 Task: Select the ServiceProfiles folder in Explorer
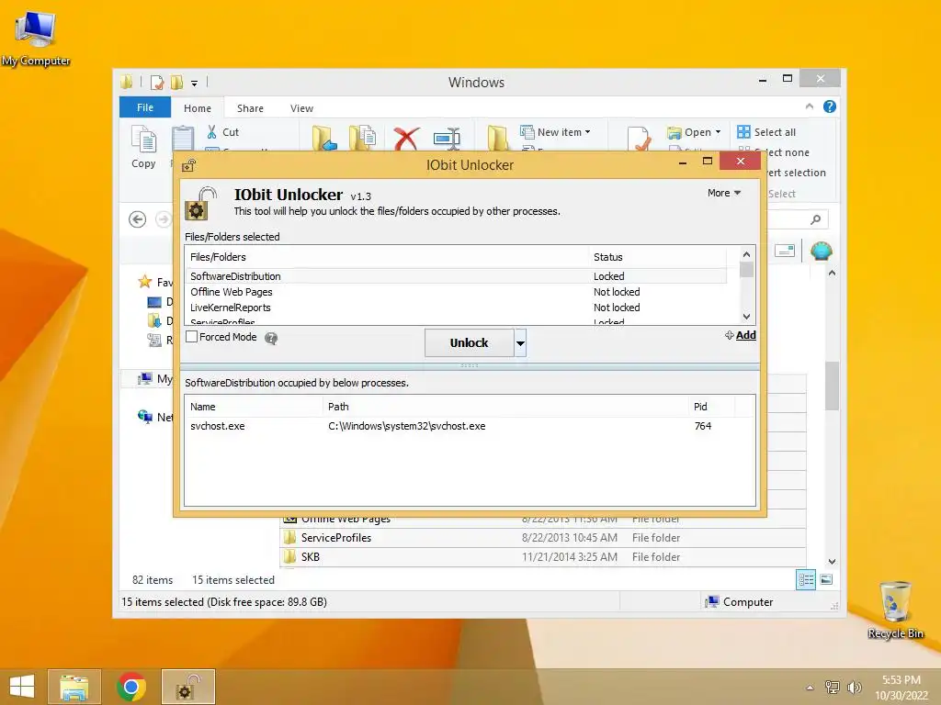click(x=543, y=538)
